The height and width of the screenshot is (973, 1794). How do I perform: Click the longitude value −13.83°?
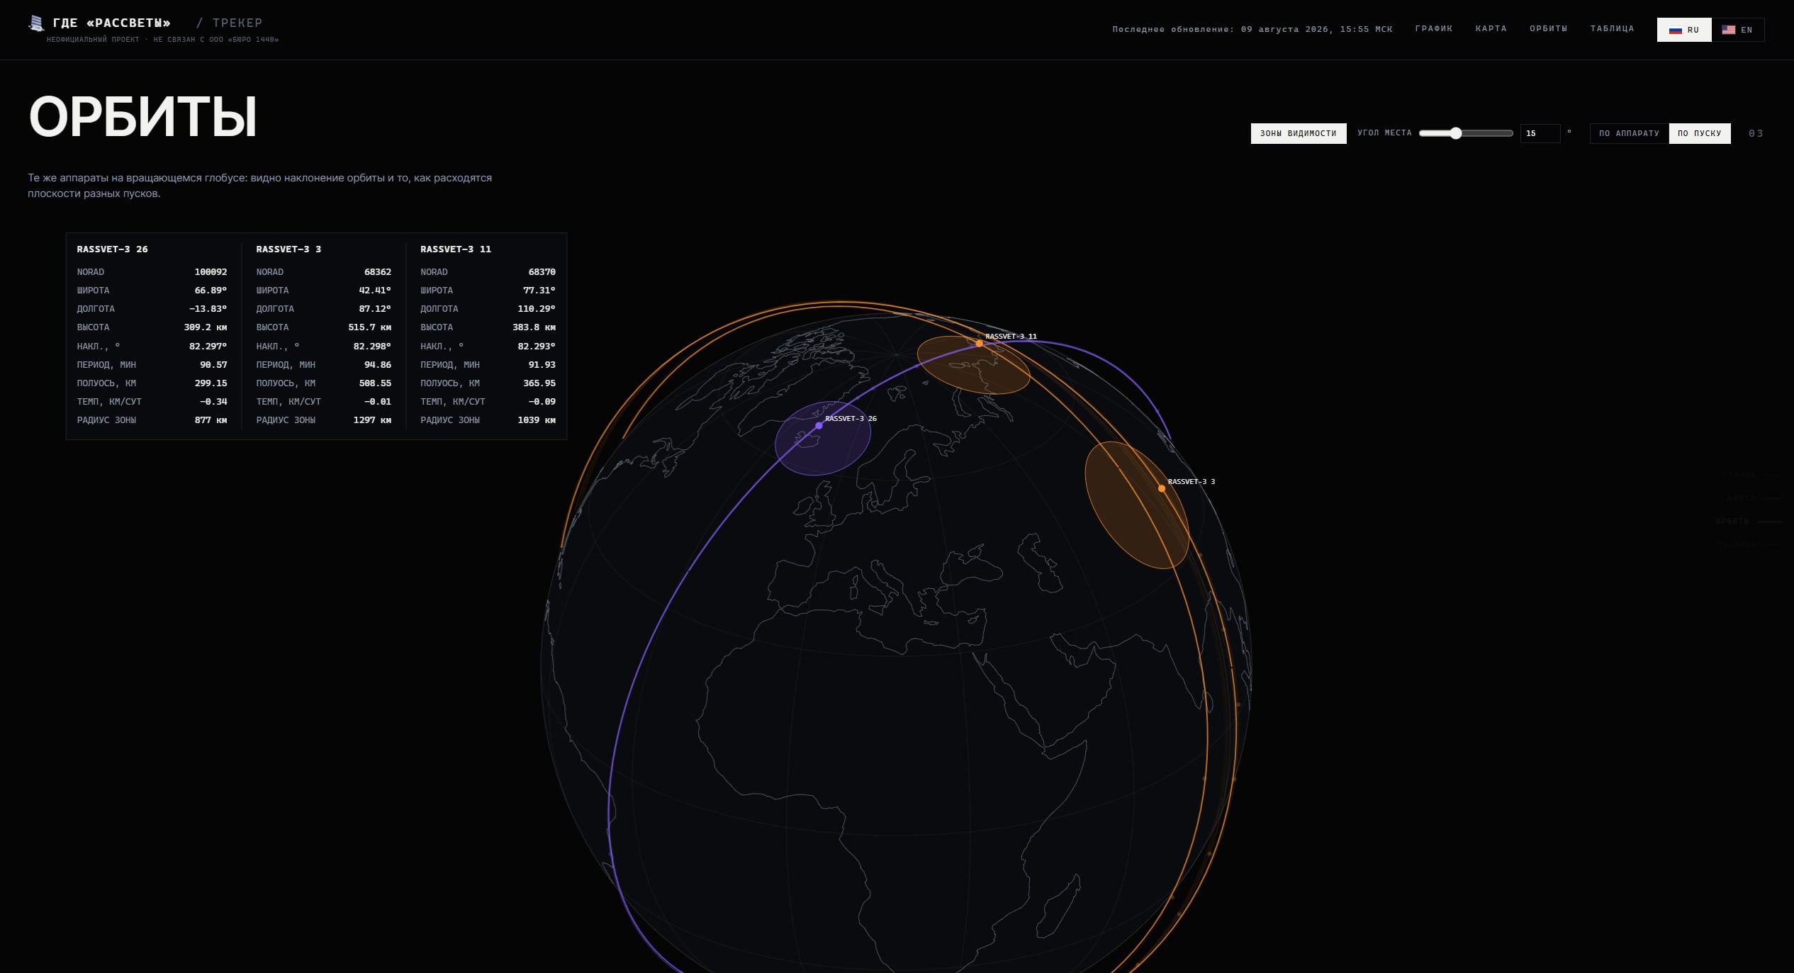(x=208, y=309)
